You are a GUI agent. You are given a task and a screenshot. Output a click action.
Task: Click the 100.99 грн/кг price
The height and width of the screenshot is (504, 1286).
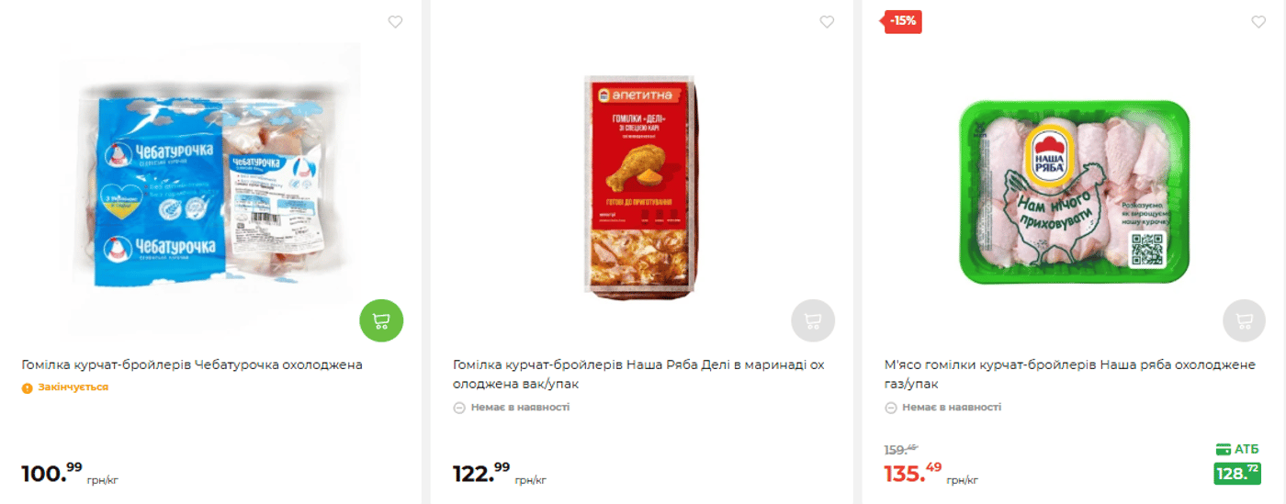click(x=51, y=474)
